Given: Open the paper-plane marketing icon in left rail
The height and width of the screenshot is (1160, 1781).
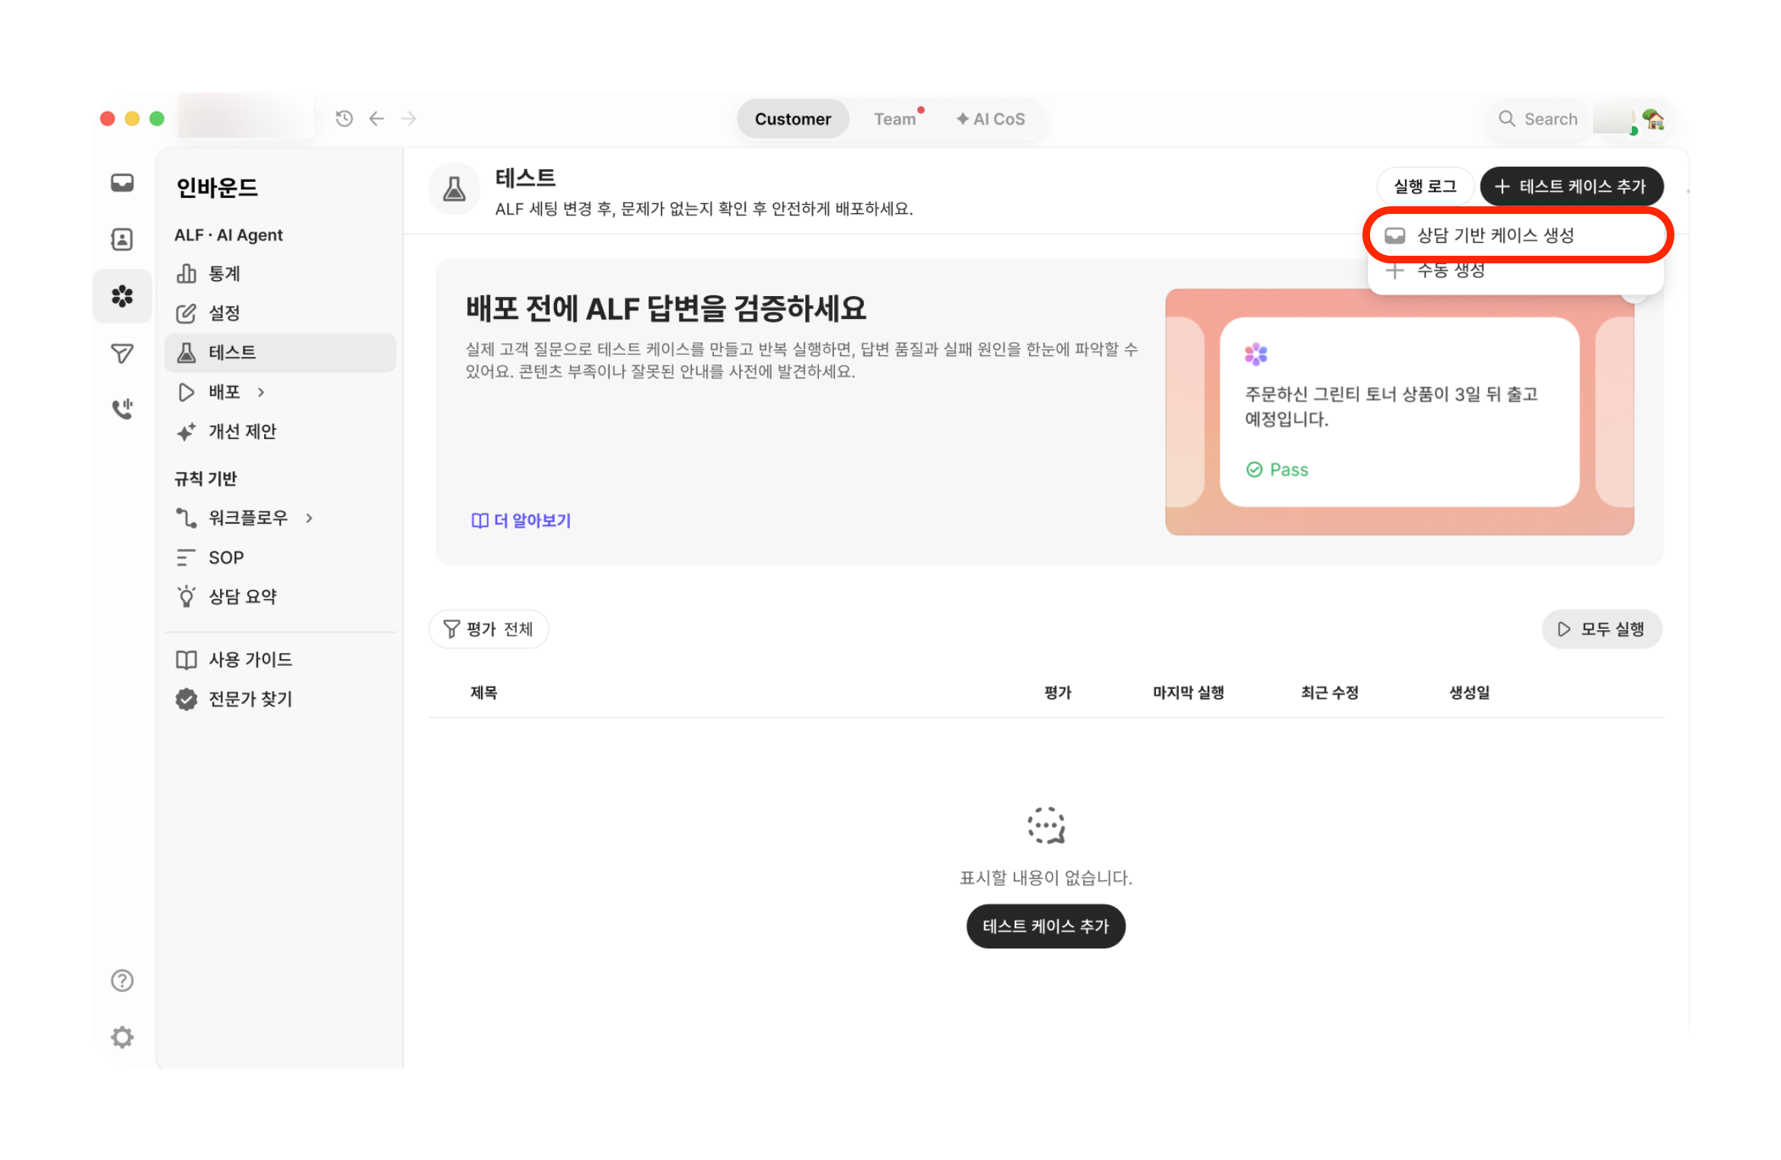Looking at the screenshot, I should [x=122, y=353].
